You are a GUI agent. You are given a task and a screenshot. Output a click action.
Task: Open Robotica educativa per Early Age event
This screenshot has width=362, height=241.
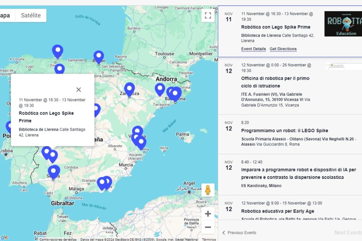[278, 211]
